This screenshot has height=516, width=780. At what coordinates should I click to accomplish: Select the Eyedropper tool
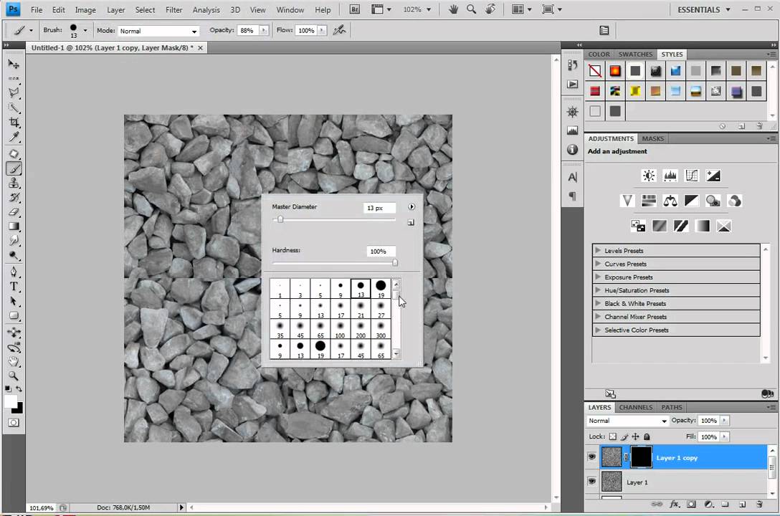point(14,137)
